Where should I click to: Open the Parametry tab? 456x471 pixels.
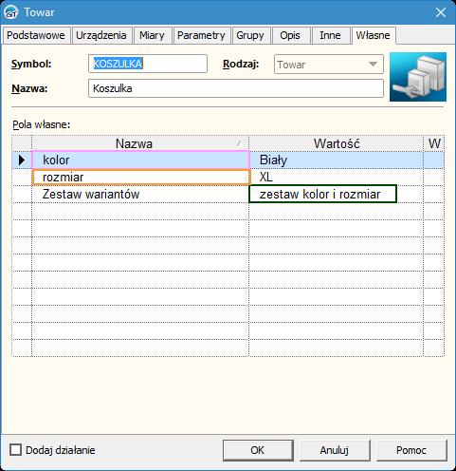tap(201, 35)
